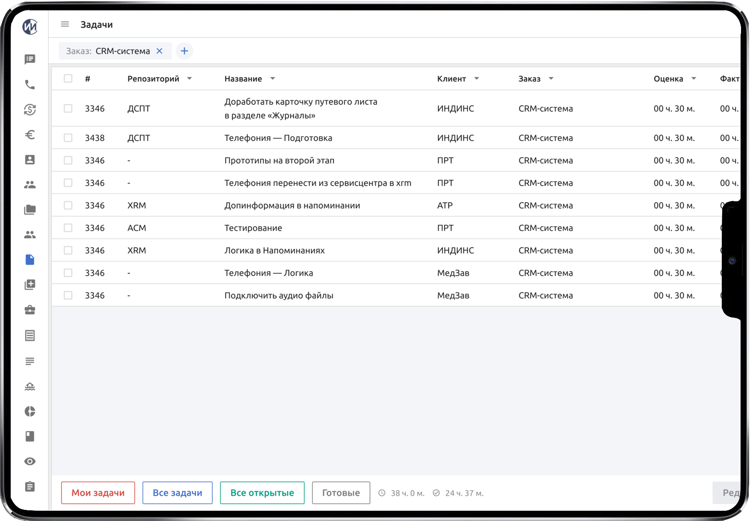
Task: Open the folders icon in sidebar
Action: [x=30, y=209]
